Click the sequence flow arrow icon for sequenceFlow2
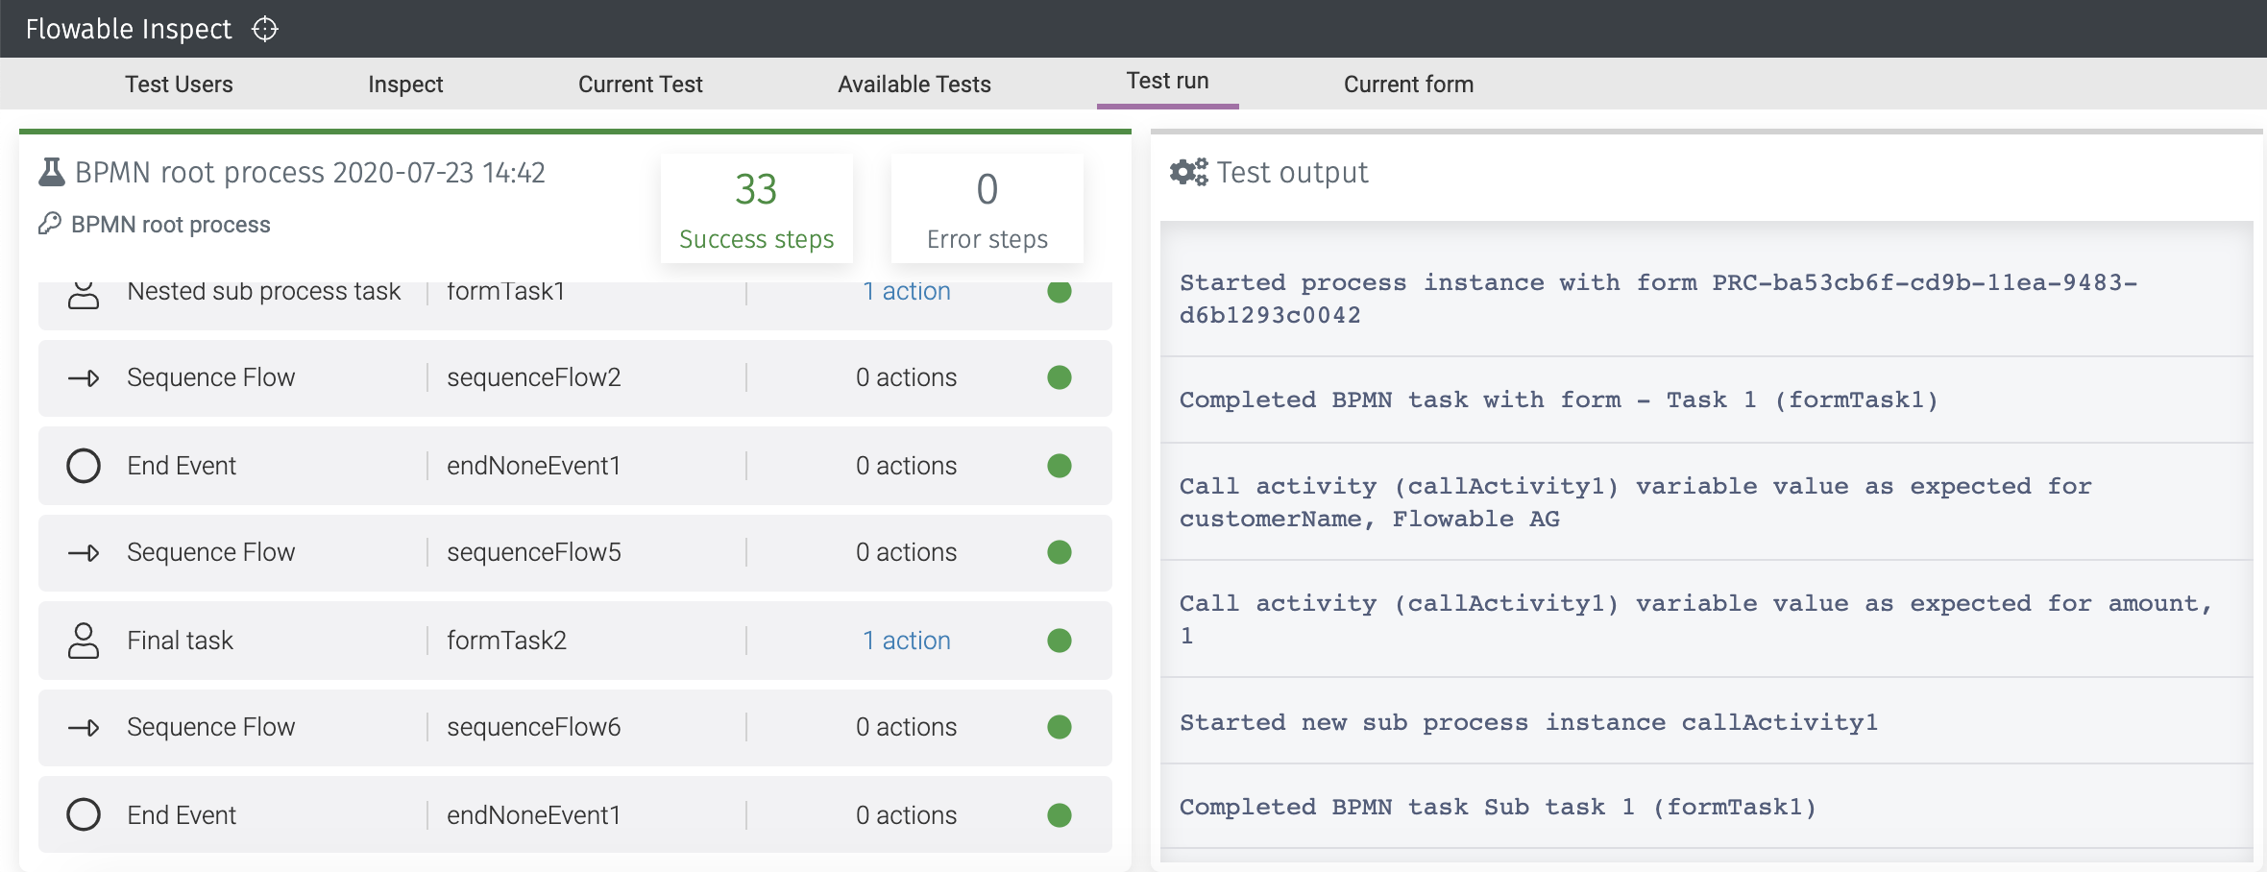The width and height of the screenshot is (2267, 872). pyautogui.click(x=85, y=377)
